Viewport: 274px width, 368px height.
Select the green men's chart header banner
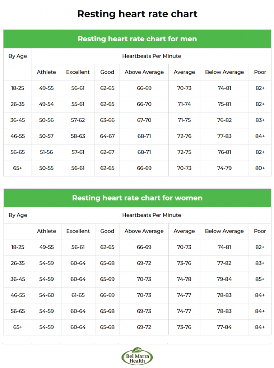click(137, 39)
